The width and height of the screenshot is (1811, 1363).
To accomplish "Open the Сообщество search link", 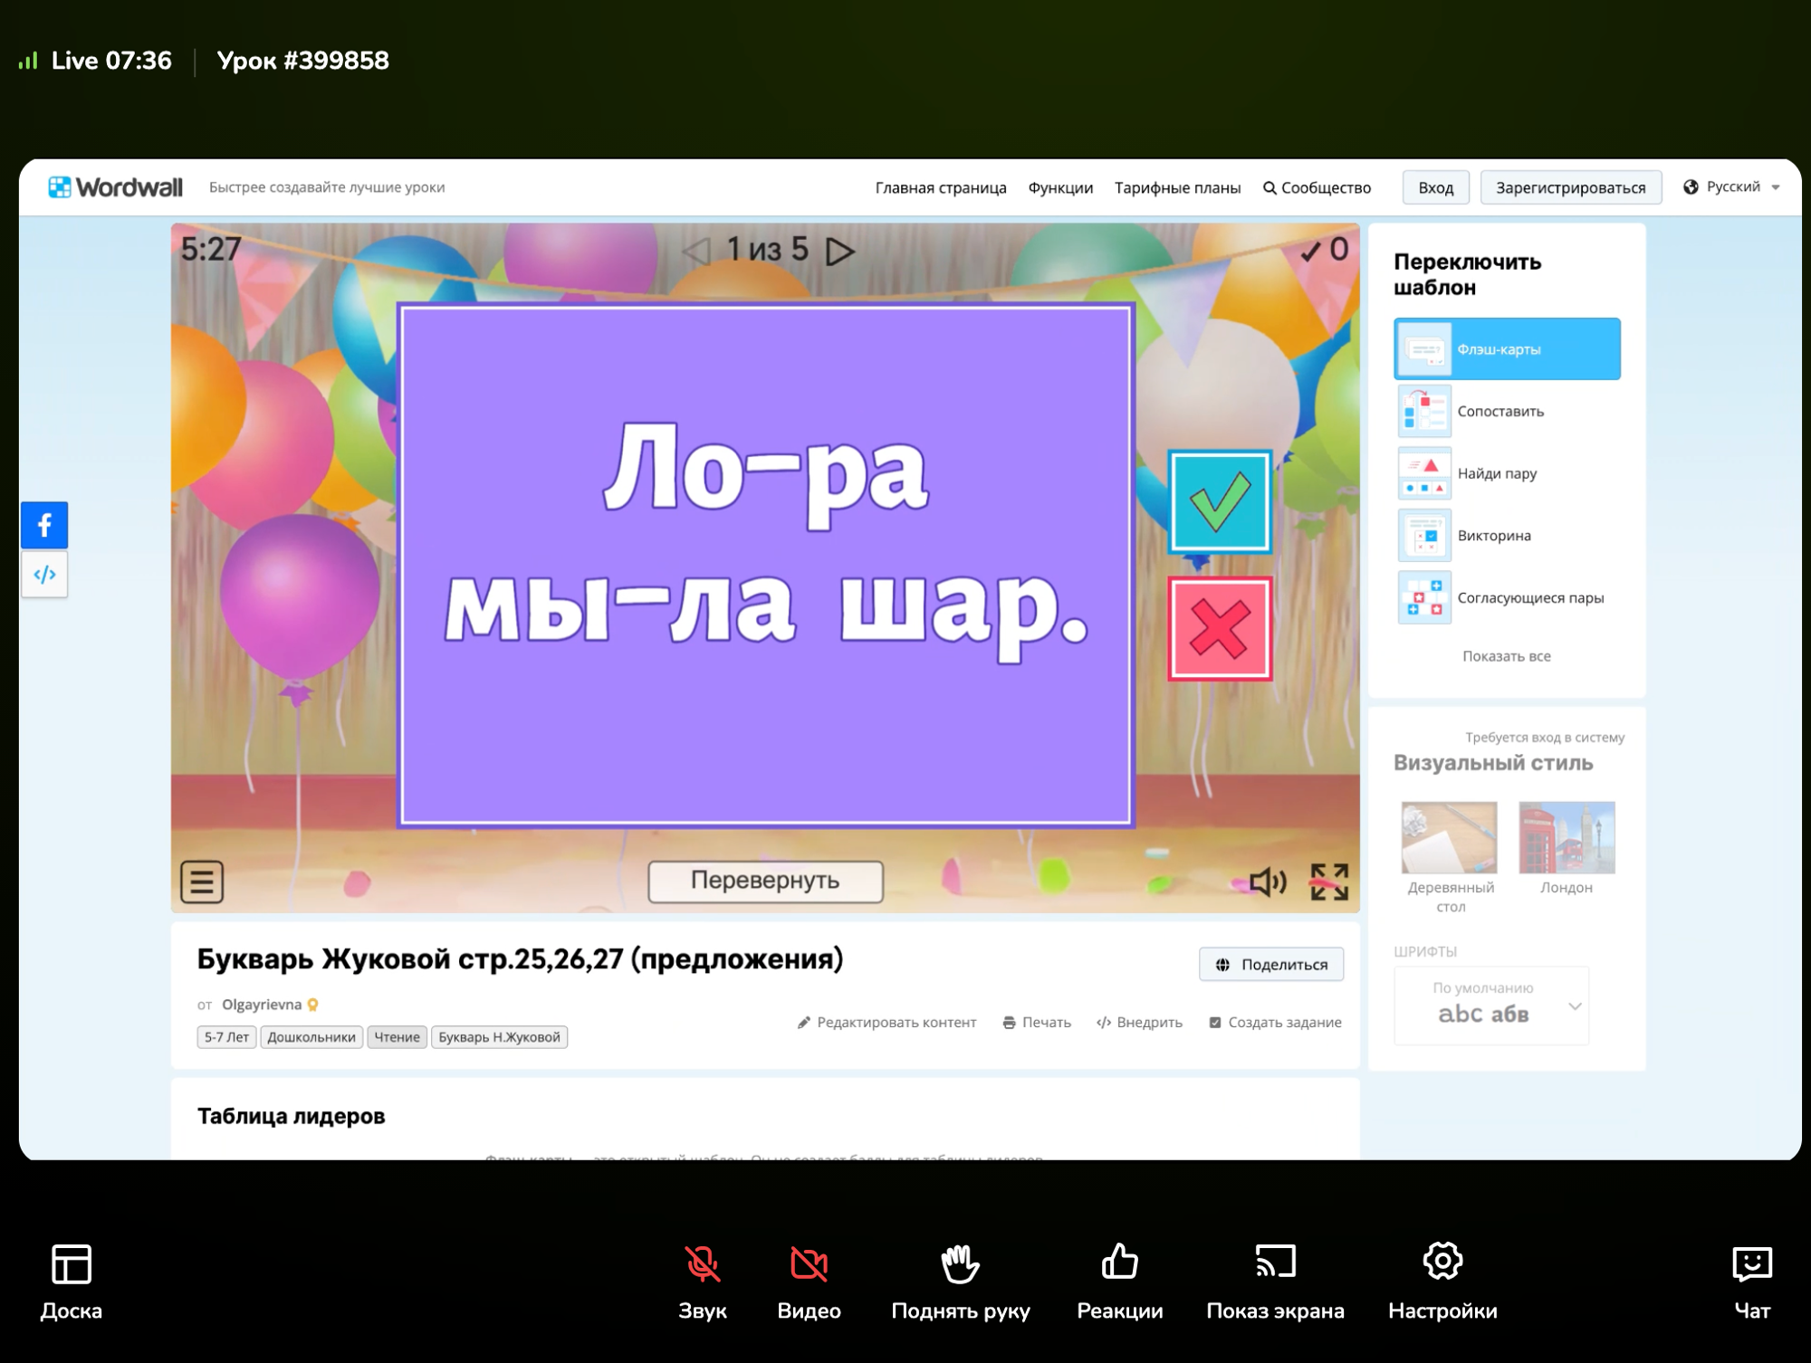I will 1317,187.
